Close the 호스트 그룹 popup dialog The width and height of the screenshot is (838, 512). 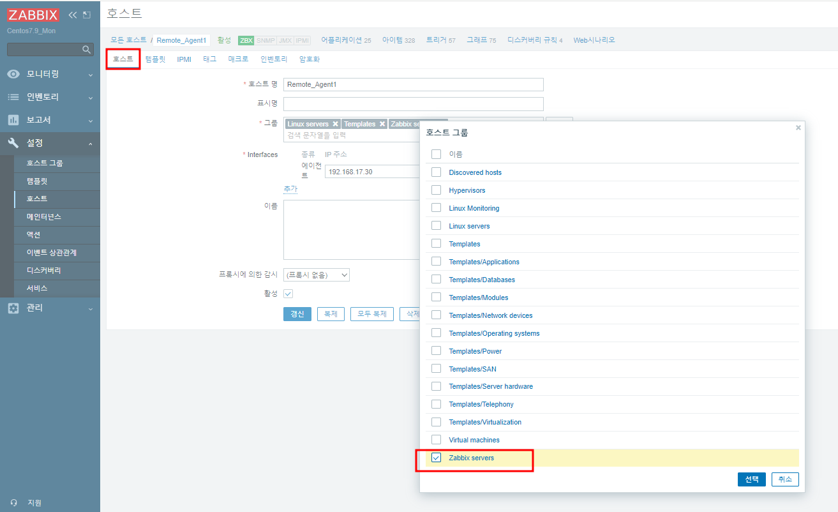pyautogui.click(x=798, y=128)
